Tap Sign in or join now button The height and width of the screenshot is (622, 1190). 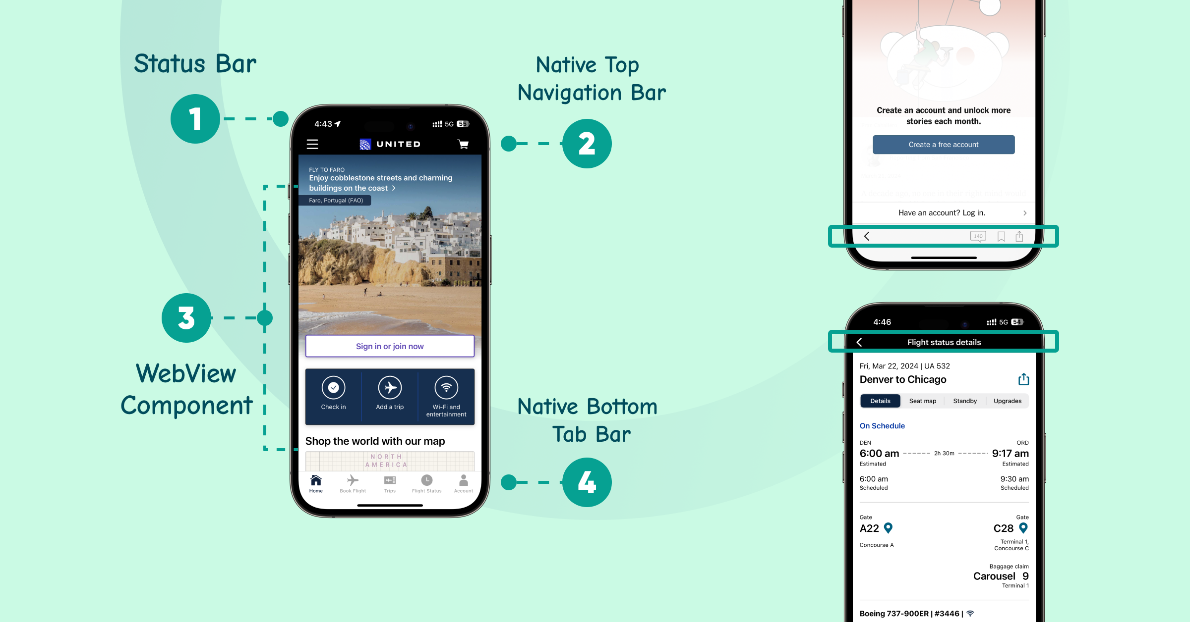click(390, 344)
